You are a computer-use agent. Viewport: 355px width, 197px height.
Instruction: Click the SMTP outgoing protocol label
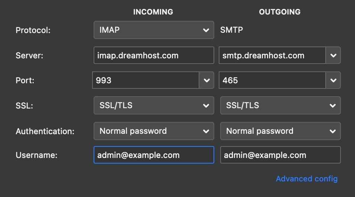232,30
